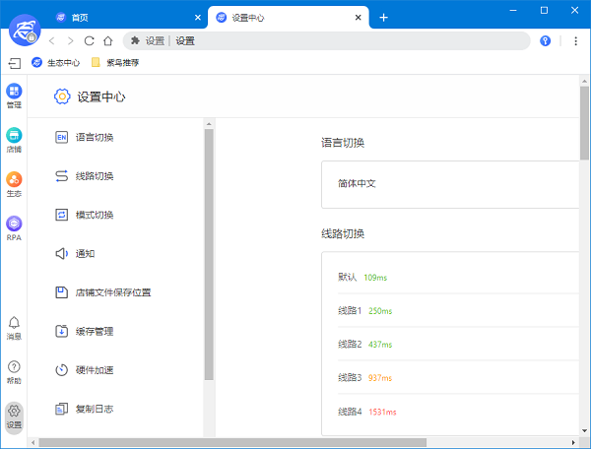Image resolution: width=591 pixels, height=449 pixels.
Task: Go to home via house icon
Action: (108, 40)
